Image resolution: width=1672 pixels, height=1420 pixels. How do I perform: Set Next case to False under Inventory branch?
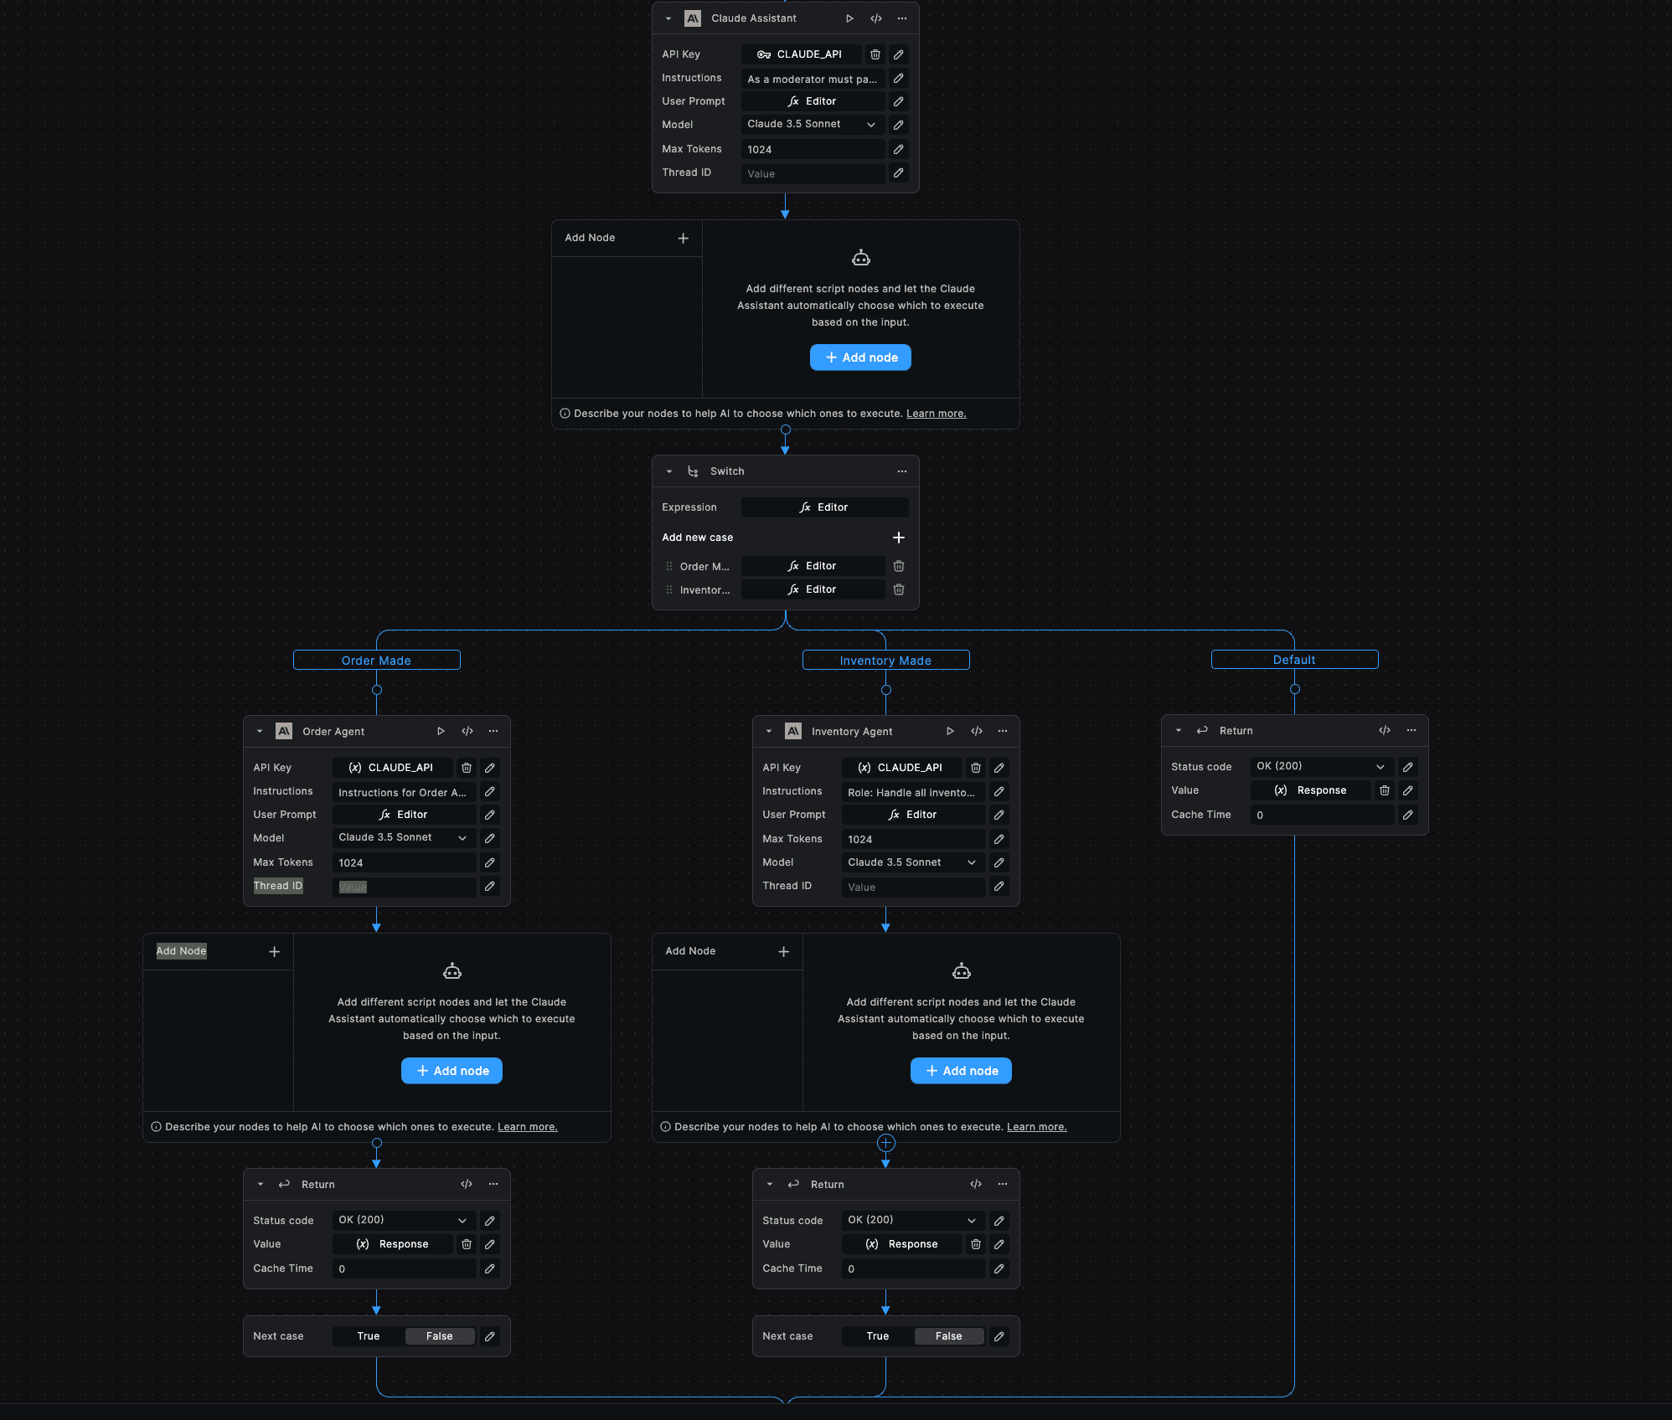coord(948,1336)
